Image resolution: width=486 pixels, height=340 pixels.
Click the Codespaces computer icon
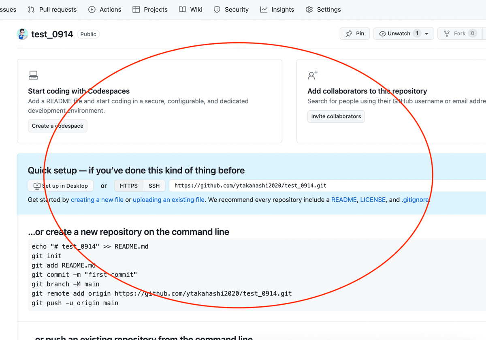33,75
